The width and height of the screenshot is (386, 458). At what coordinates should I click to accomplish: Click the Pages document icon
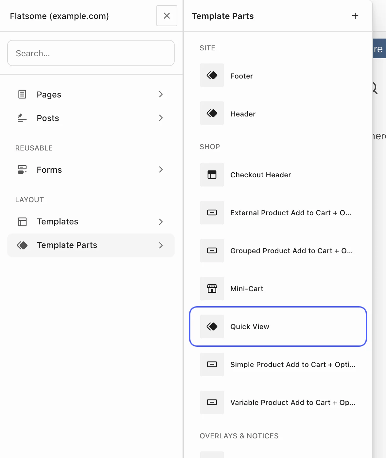pyautogui.click(x=22, y=94)
